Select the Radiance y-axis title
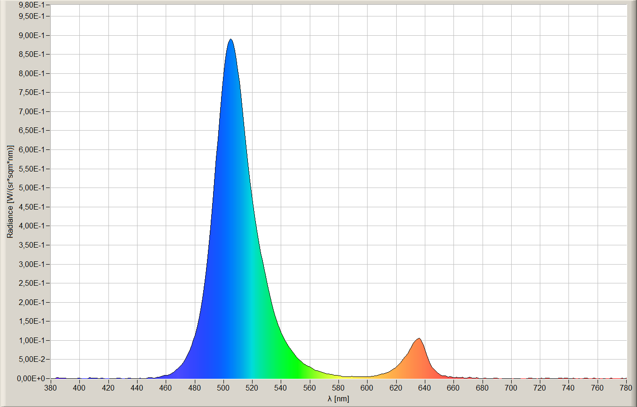 point(10,191)
